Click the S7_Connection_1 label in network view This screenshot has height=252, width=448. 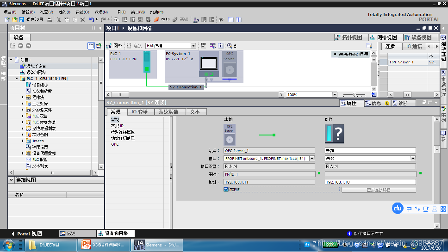187,87
